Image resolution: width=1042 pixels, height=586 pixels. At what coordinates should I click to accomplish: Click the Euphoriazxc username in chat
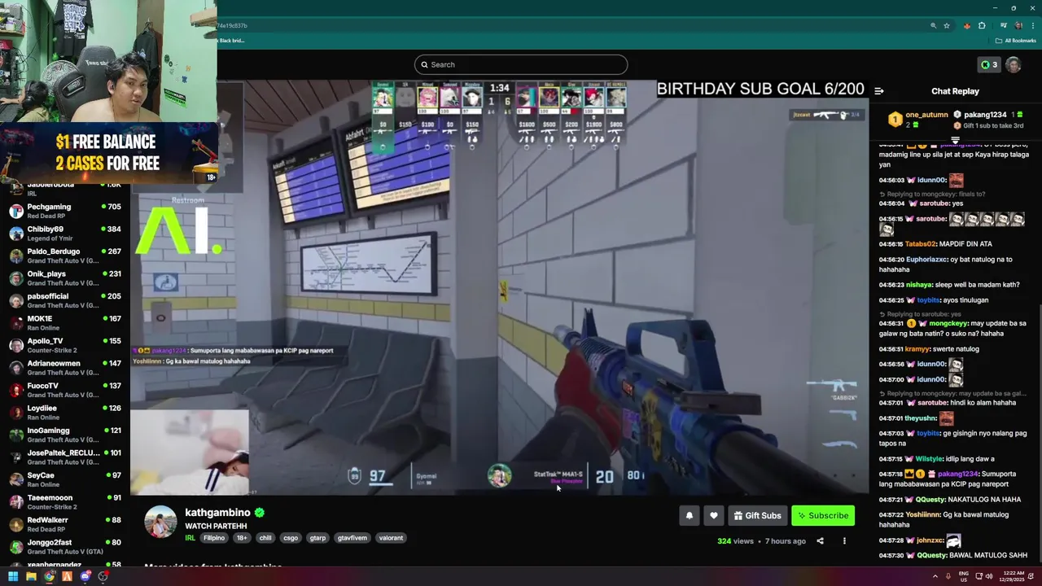click(926, 260)
